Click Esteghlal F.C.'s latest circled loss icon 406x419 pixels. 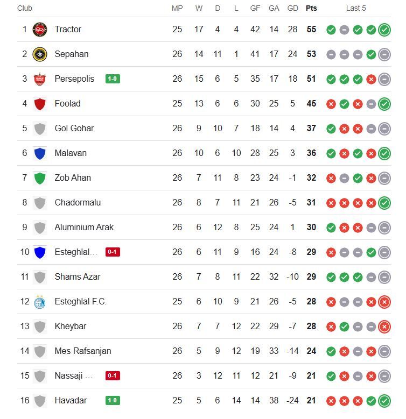[x=384, y=302]
